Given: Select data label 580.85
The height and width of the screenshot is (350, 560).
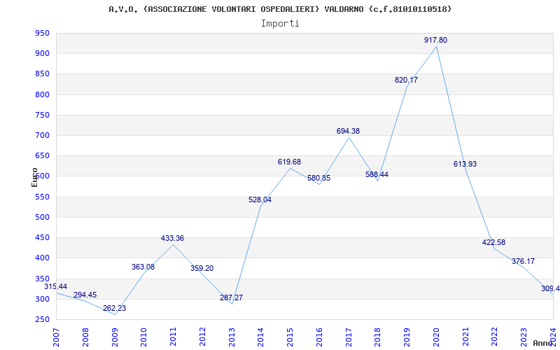Looking at the screenshot, I should click(x=319, y=178).
